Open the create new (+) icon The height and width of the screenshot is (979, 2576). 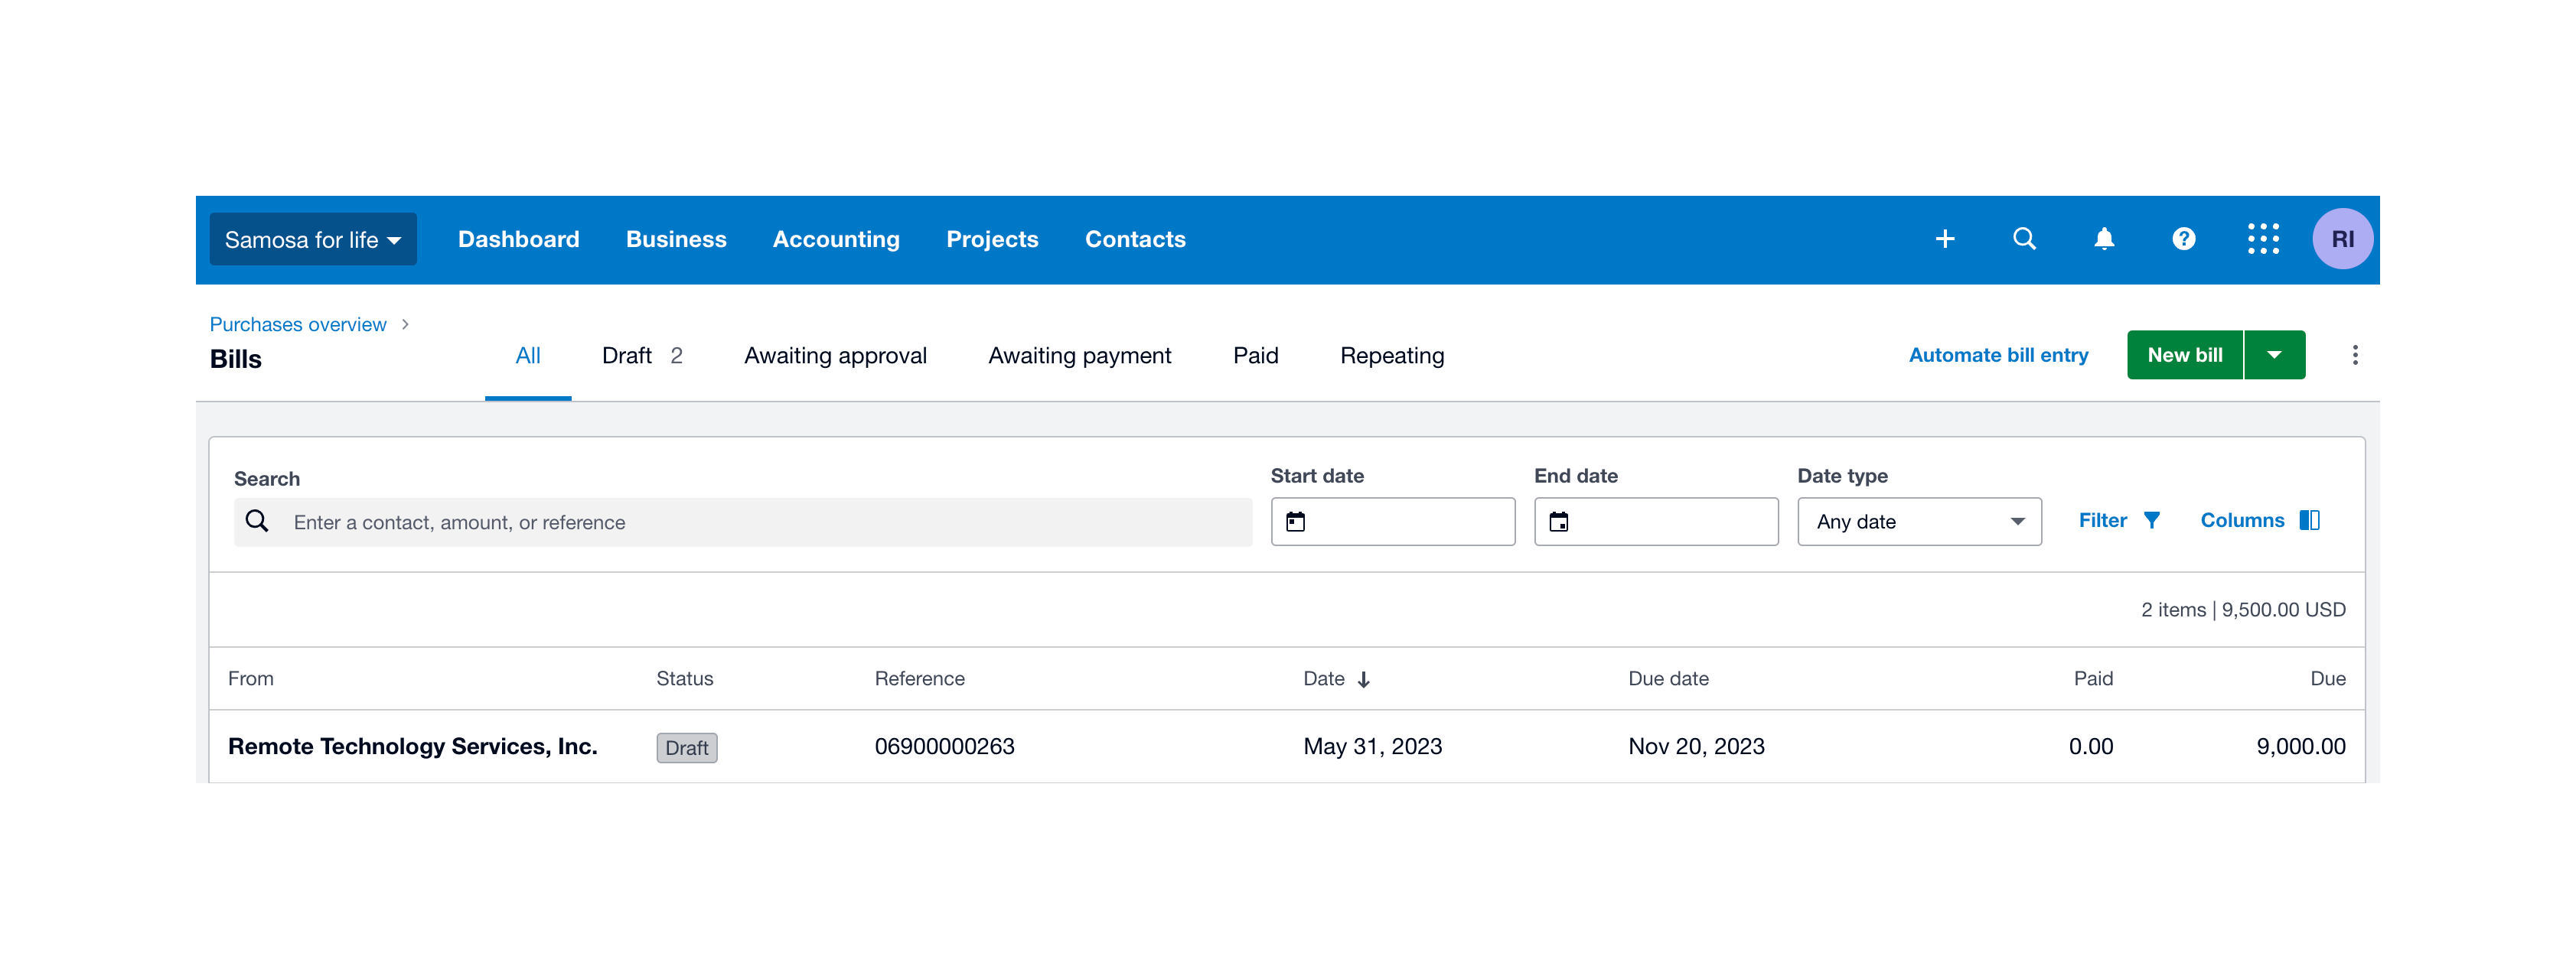(x=1945, y=239)
